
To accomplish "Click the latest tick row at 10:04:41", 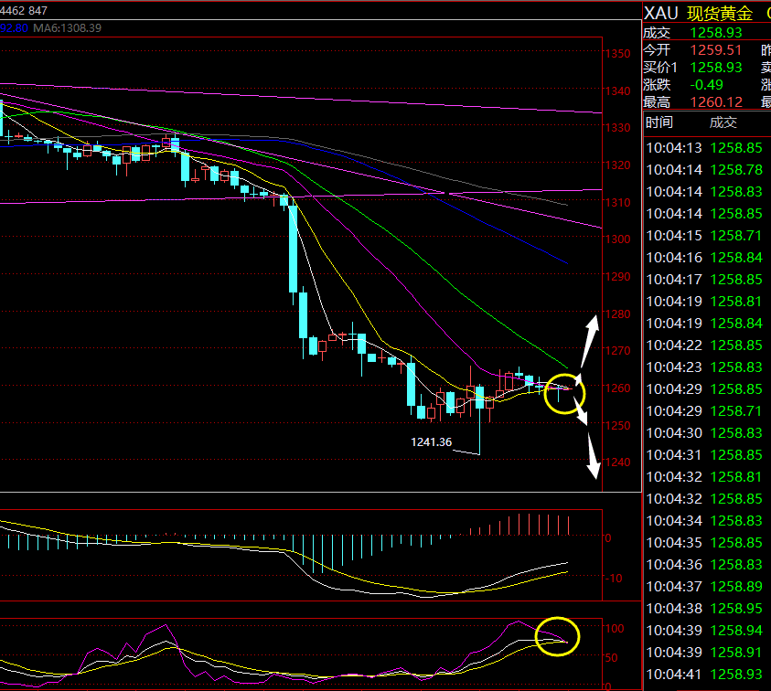I will click(x=704, y=674).
